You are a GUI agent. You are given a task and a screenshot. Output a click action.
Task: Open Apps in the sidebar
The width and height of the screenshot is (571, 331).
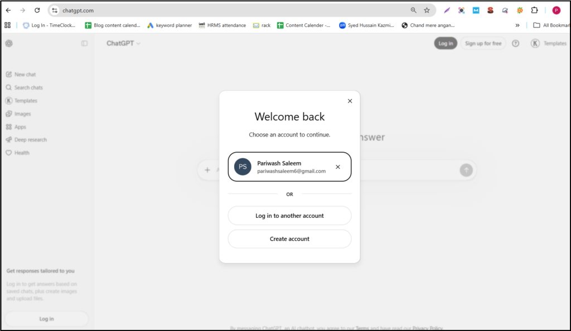16,126
